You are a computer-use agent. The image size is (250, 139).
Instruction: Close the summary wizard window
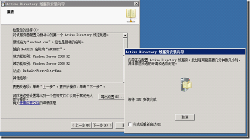point(136,4)
